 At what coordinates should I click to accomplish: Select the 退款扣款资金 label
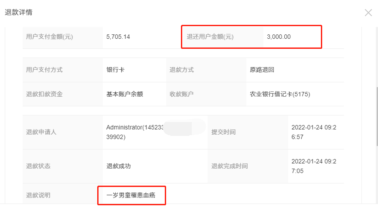click(44, 94)
